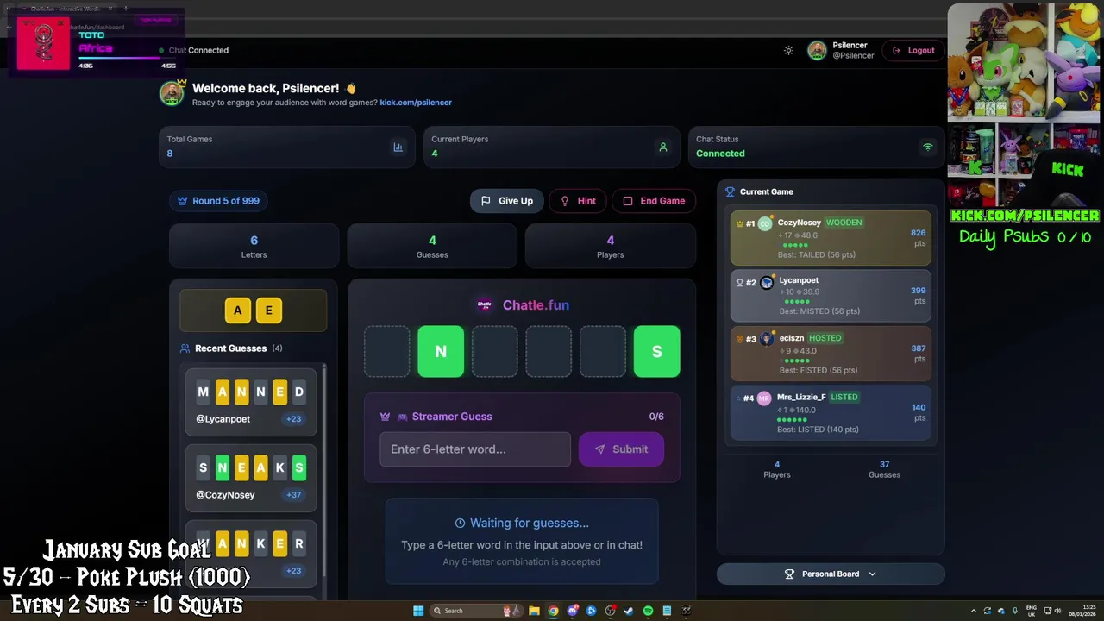Expand the Personal Board dropdown
The image size is (1104, 621).
coord(831,574)
